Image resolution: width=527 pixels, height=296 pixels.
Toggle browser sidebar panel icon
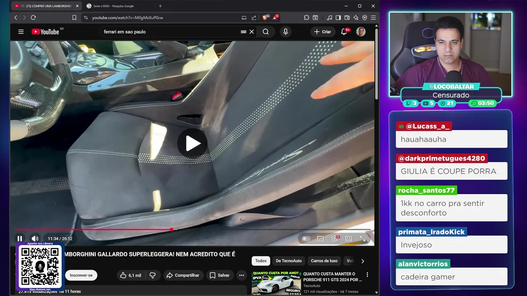(x=338, y=18)
